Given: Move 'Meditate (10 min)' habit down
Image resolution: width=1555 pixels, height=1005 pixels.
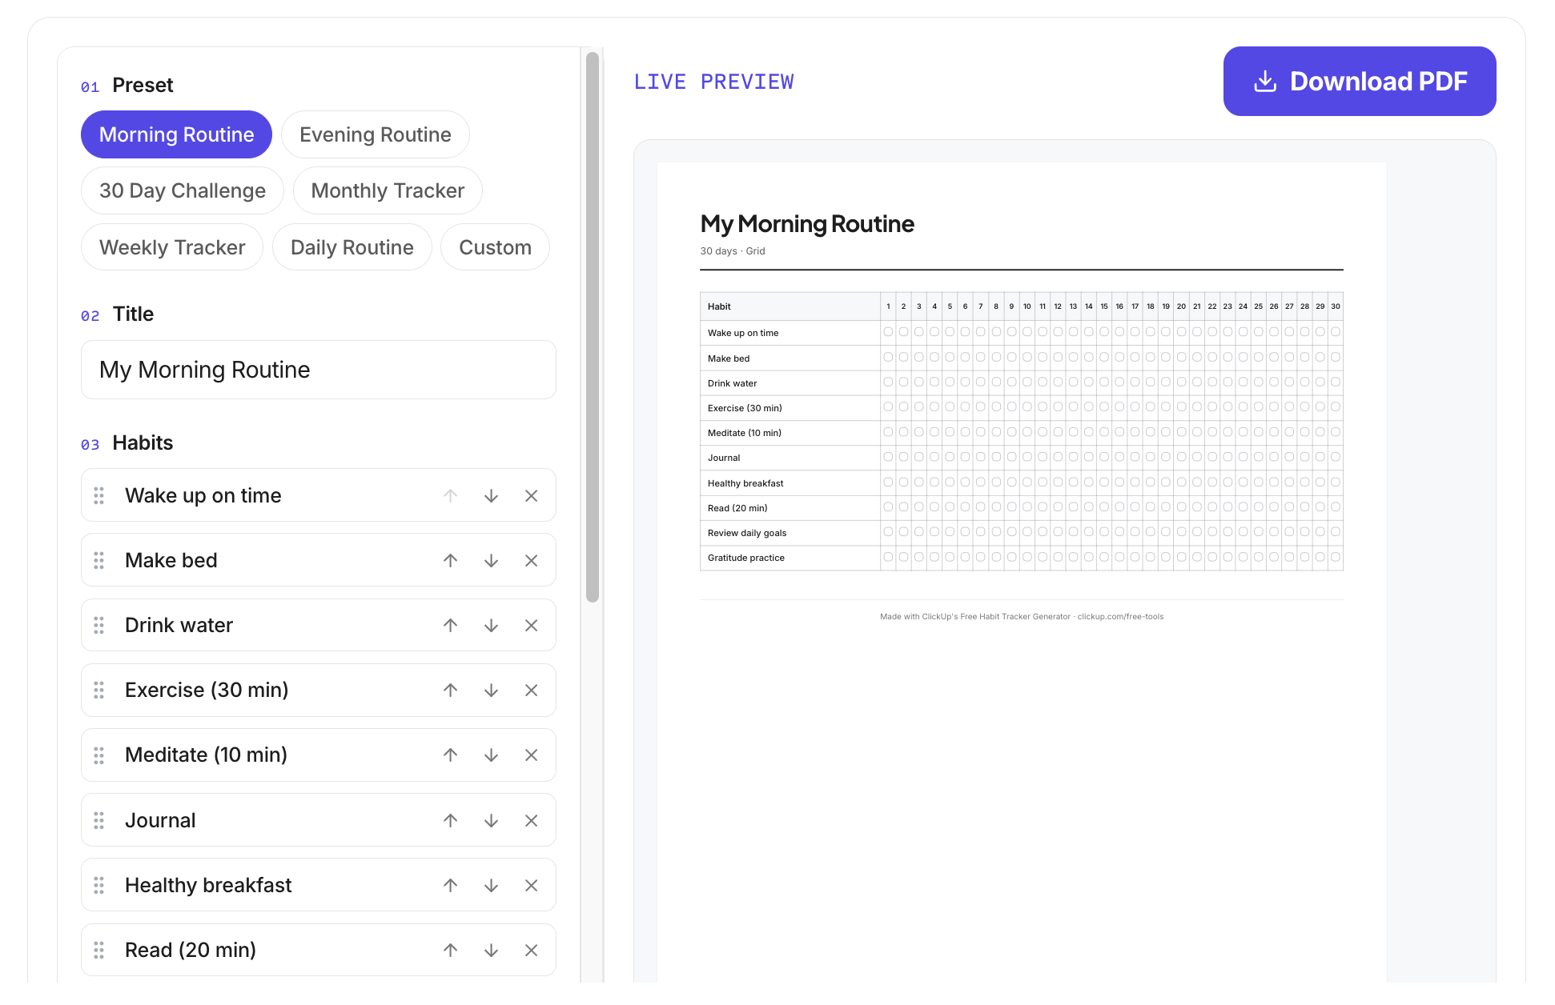Looking at the screenshot, I should tap(492, 755).
